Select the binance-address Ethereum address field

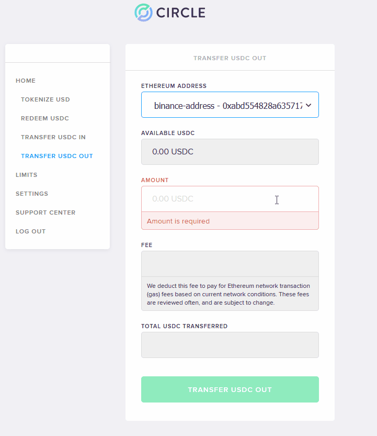click(230, 105)
